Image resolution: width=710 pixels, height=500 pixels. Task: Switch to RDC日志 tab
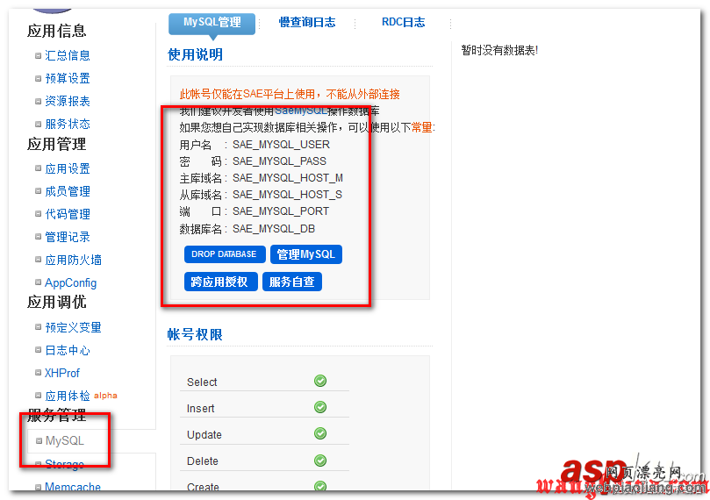click(403, 22)
